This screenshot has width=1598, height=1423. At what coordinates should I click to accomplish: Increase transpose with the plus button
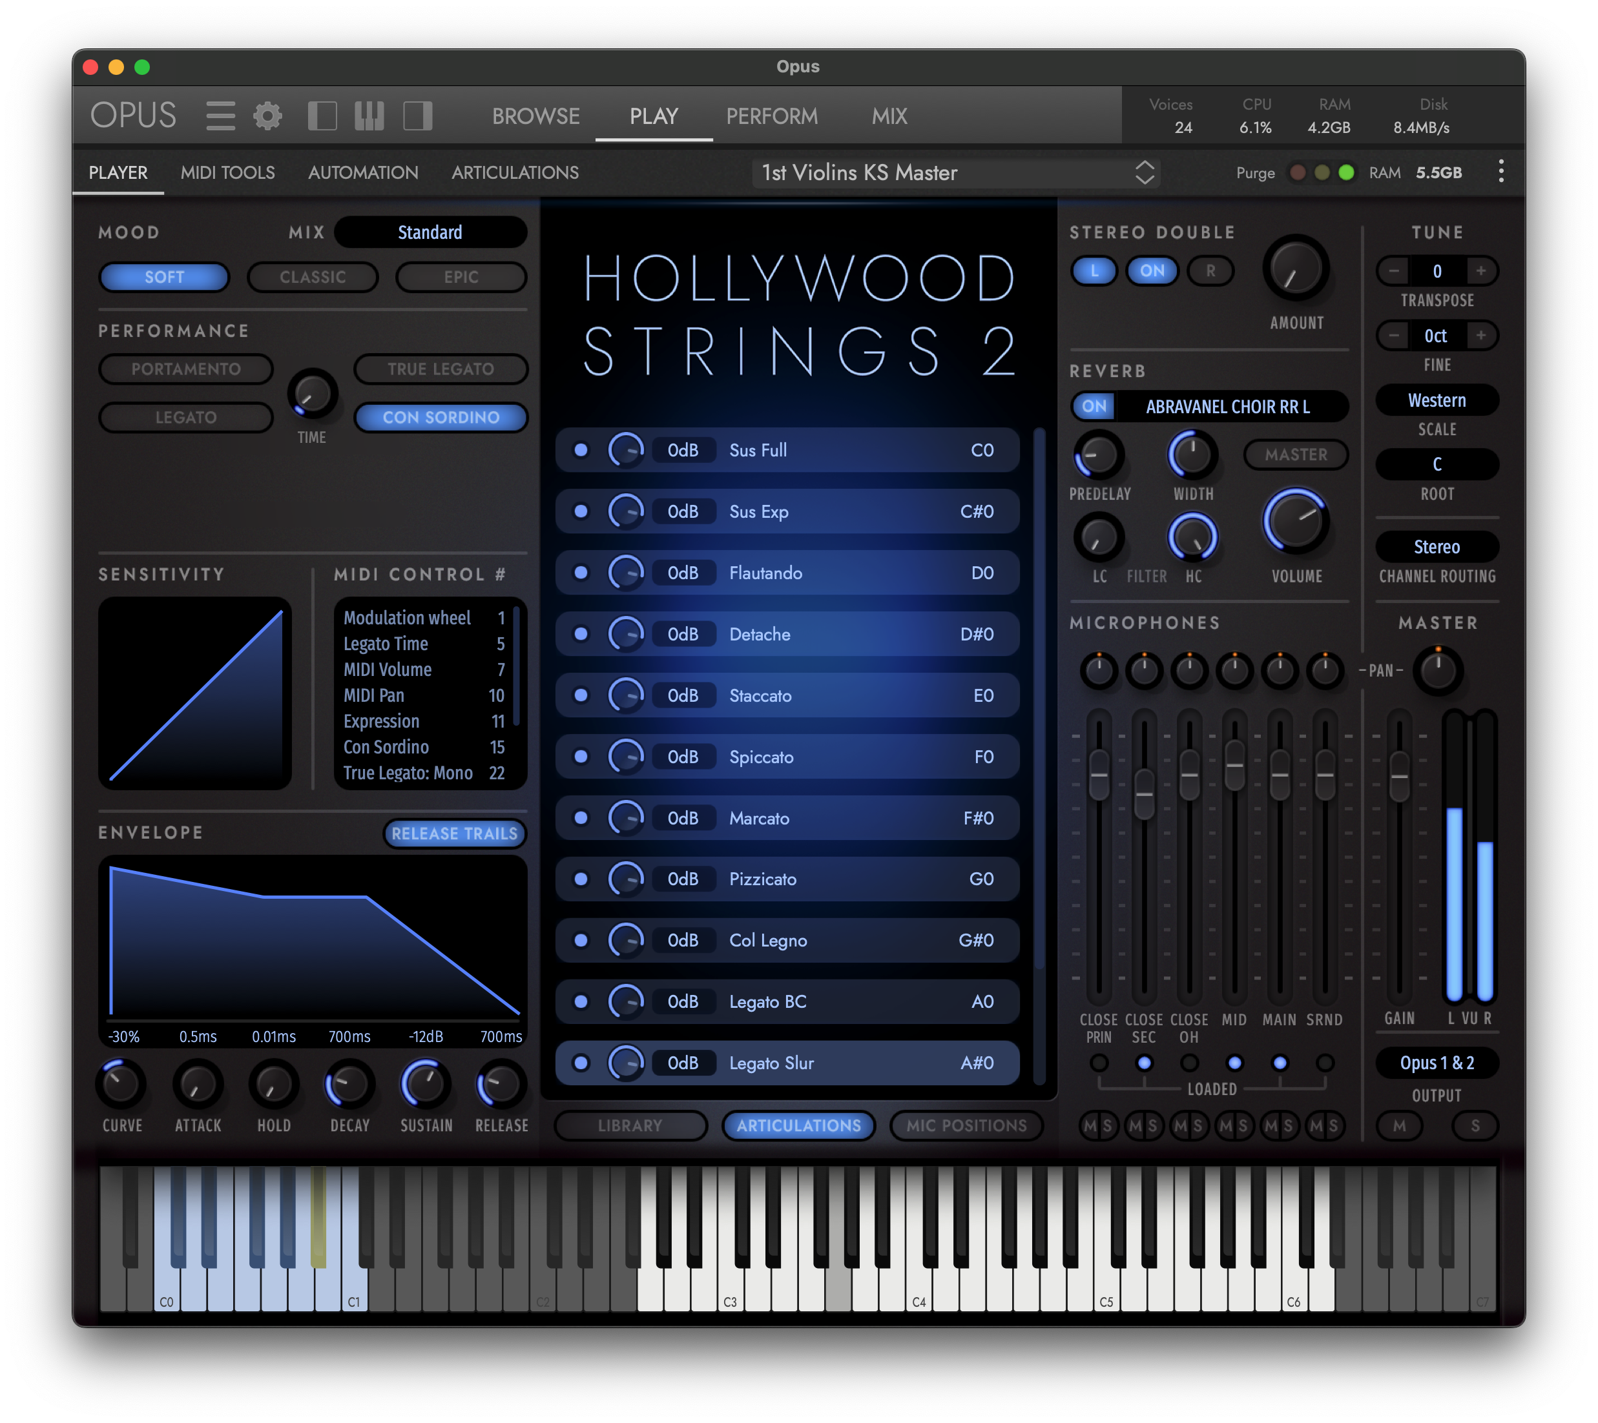(1480, 271)
